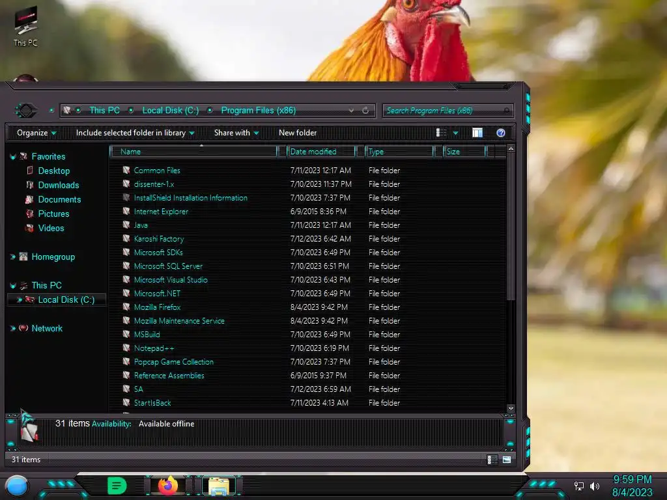Collapse the Favorites tree group
Viewport: 667px width, 500px height.
(x=13, y=157)
